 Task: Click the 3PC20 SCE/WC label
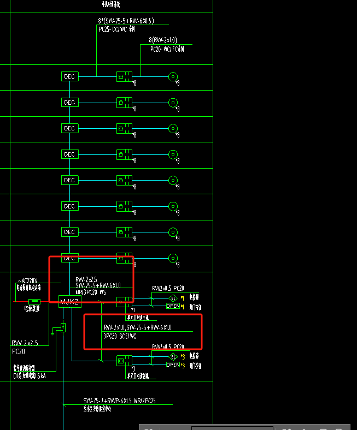pos(120,336)
